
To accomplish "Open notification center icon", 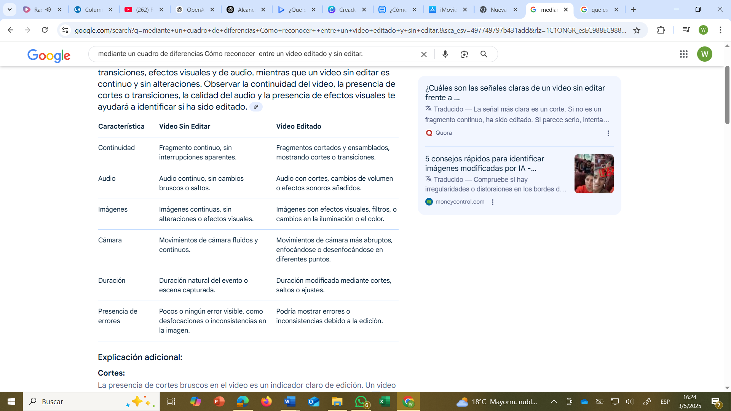I will coord(716,401).
